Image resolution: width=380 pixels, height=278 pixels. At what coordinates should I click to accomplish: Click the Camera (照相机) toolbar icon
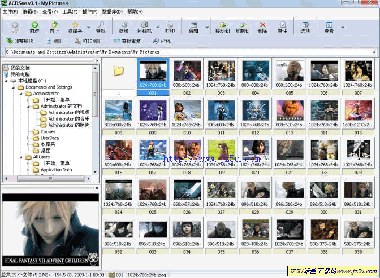[x=144, y=27]
